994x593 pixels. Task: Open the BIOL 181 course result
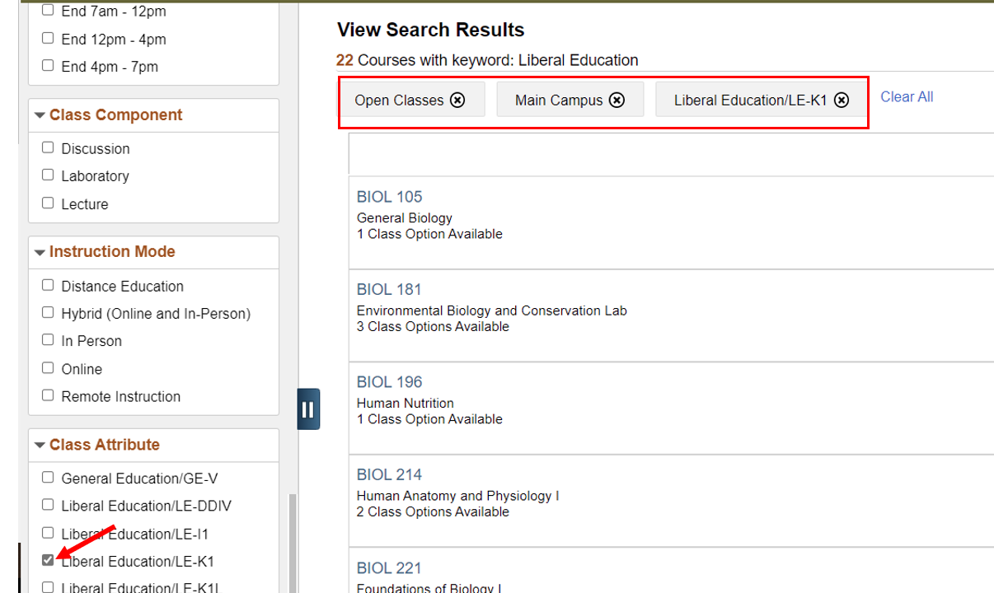tap(389, 289)
